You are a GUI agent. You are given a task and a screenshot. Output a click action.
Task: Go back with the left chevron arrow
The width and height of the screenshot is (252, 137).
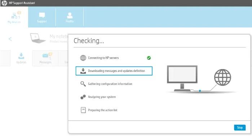pyautogui.click(x=10, y=39)
